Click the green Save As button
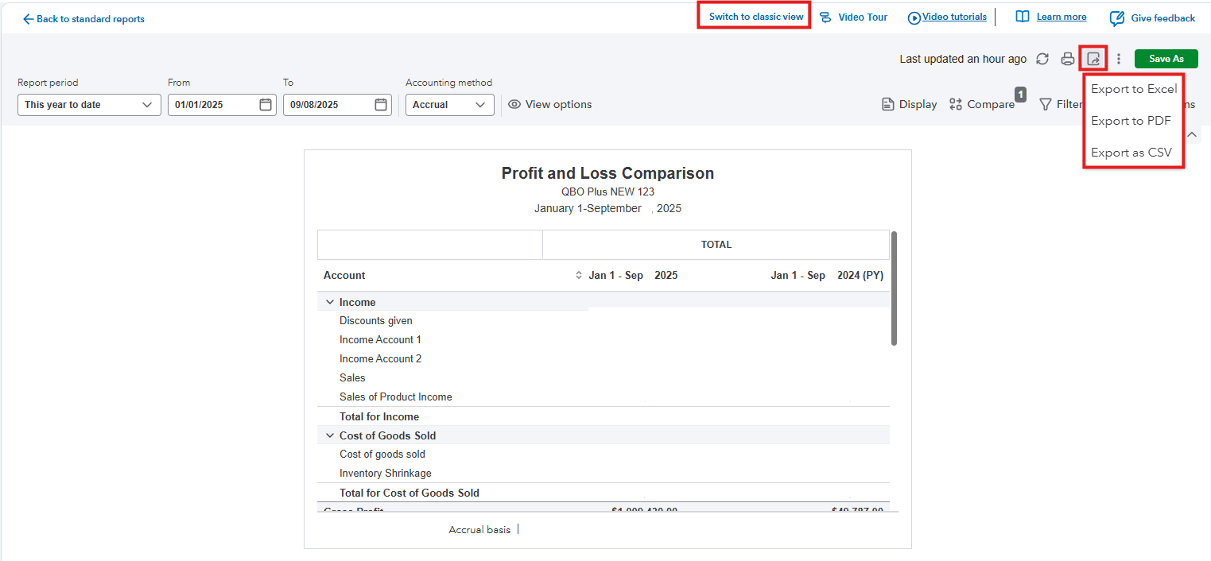 point(1166,59)
